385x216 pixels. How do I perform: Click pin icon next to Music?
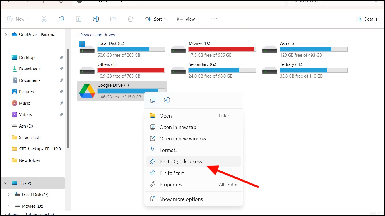coord(61,103)
